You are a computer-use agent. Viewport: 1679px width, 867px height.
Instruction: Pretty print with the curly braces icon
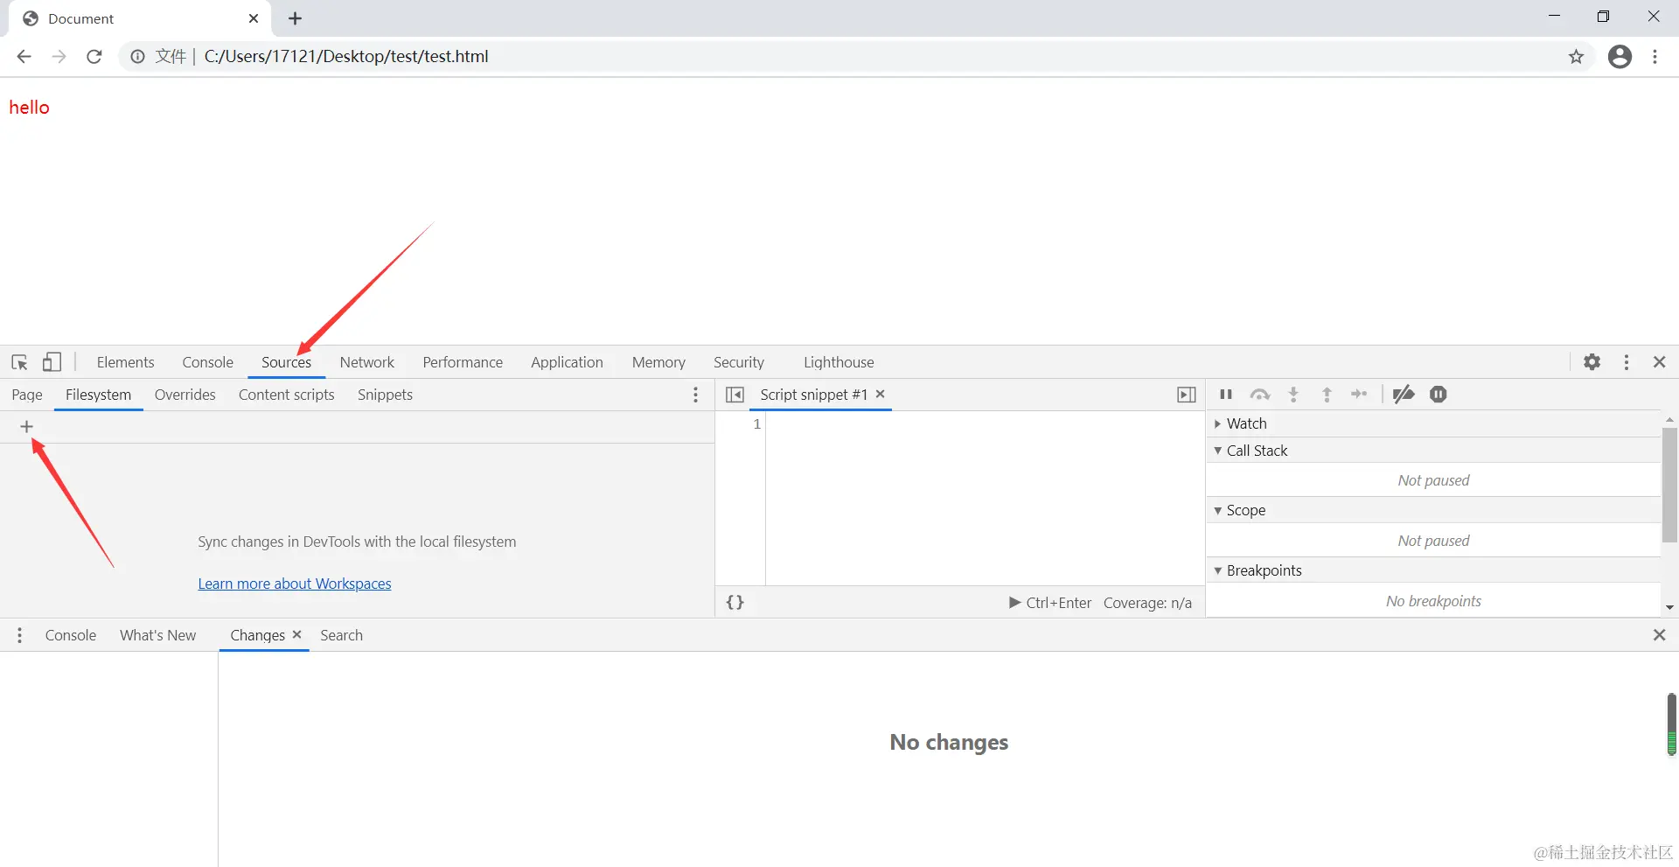[x=735, y=603]
